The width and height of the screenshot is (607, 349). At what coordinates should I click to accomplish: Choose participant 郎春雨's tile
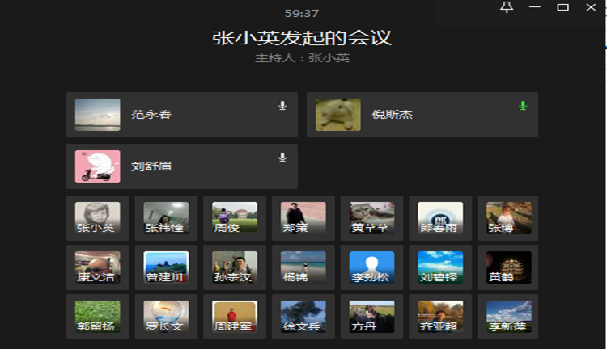440,218
